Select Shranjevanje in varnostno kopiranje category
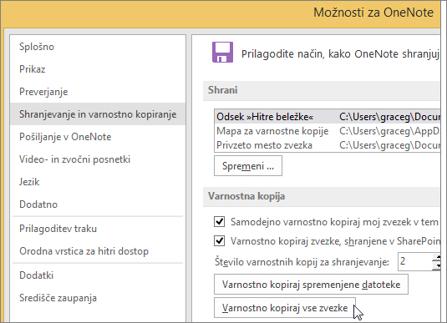Image resolution: width=447 pixels, height=323 pixels. click(98, 114)
